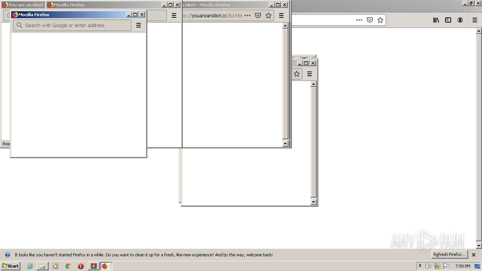The image size is (482, 271).
Task: Open Windows Media Player from taskbar
Action: pyautogui.click(x=55, y=266)
